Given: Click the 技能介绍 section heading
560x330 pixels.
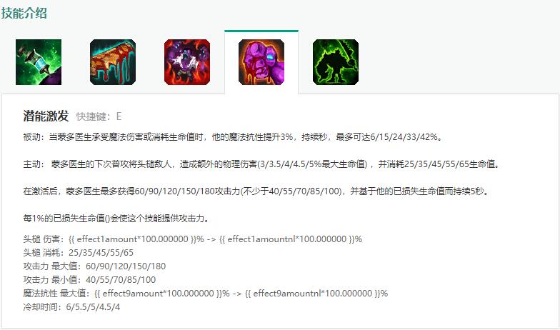Looking at the screenshot, I should tap(24, 13).
